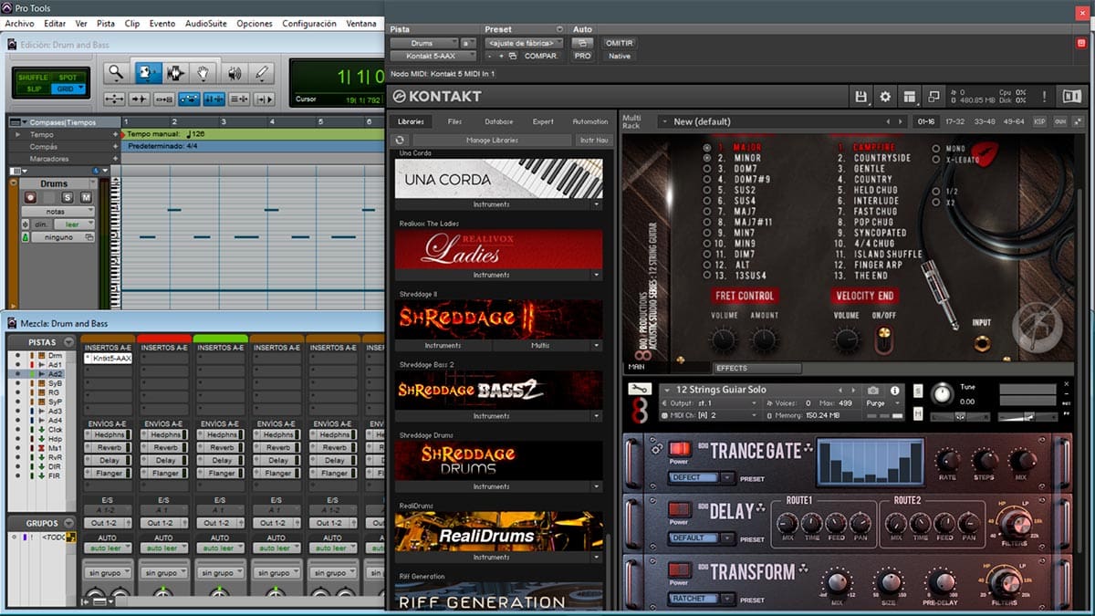Switch to the Files tab in Kontakt

coord(454,121)
